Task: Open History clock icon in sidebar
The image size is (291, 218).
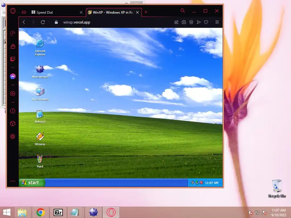Action: [13, 111]
